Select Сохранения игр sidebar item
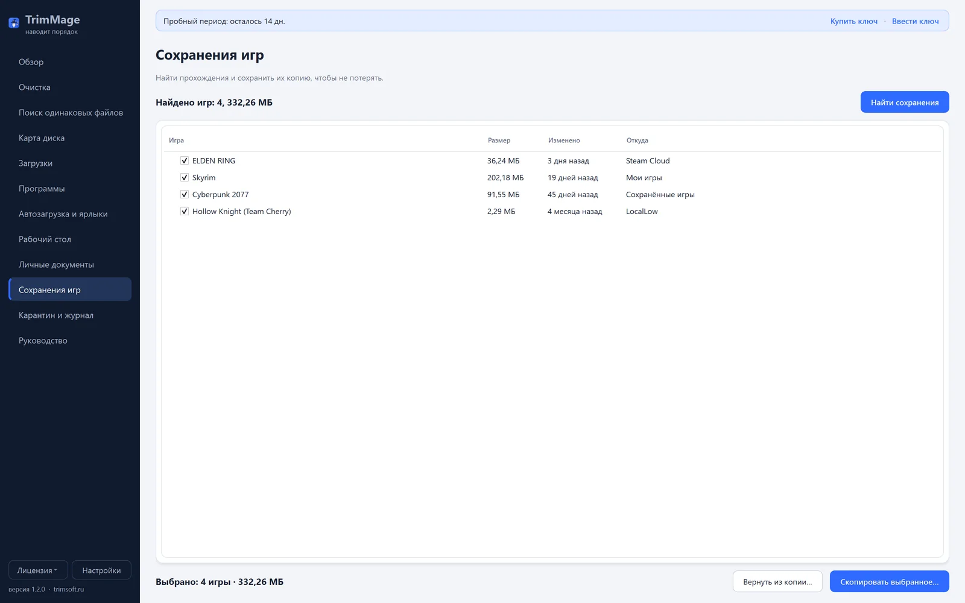The width and height of the screenshot is (965, 603). coord(70,290)
